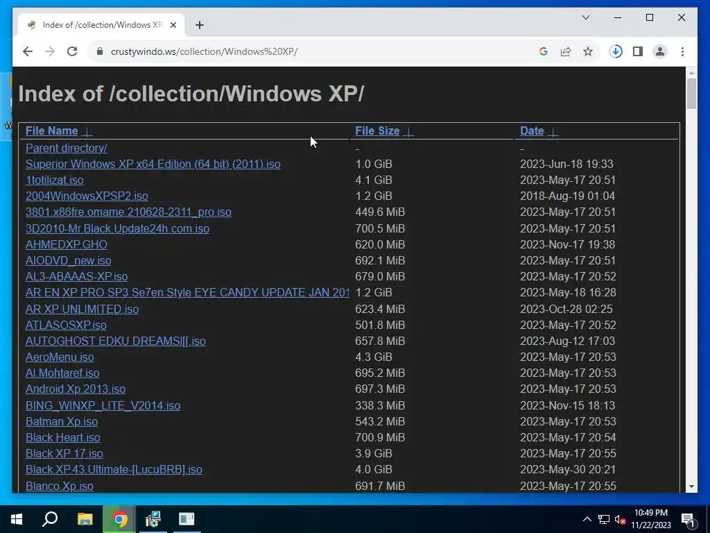This screenshot has width=710, height=533.
Task: Open the taskbar clock and date
Action: click(651, 519)
